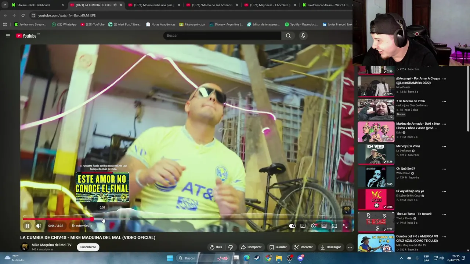The height and width of the screenshot is (264, 470).
Task: Click the Recortar clip button
Action: pyautogui.click(x=303, y=247)
